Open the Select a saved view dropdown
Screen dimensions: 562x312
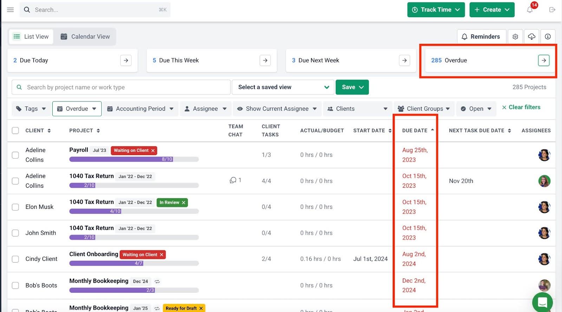[x=283, y=87]
